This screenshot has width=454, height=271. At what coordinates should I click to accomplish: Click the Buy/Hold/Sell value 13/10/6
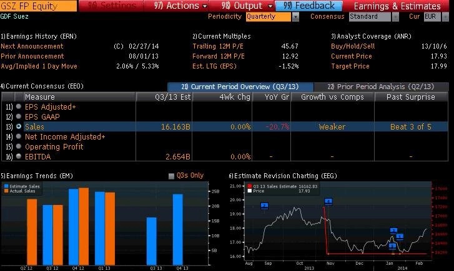pyautogui.click(x=434, y=46)
